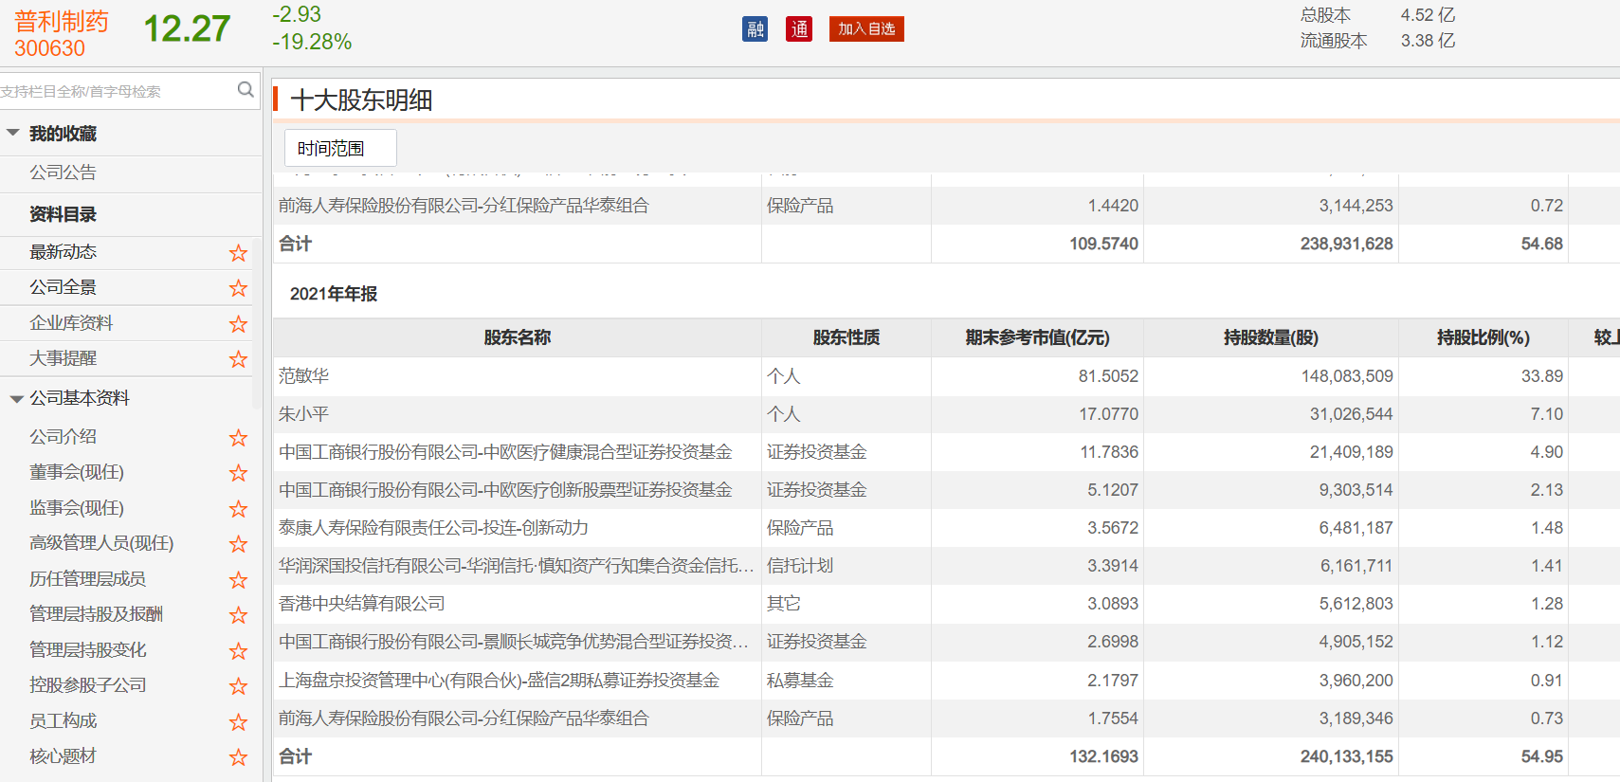This screenshot has height=782, width=1620.
Task: Open 公司公告 in the sidebar
Action: [x=63, y=173]
